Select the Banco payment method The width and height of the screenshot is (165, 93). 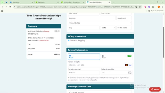pos(117,57)
